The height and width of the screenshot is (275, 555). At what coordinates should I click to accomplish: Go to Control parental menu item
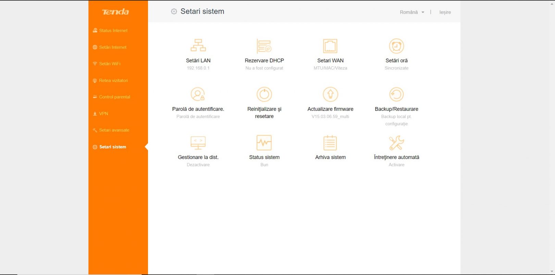tap(114, 97)
